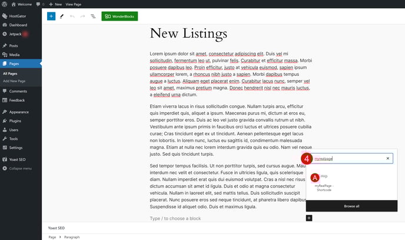
Task: Open the WordPress logo menu
Action: 4,4
